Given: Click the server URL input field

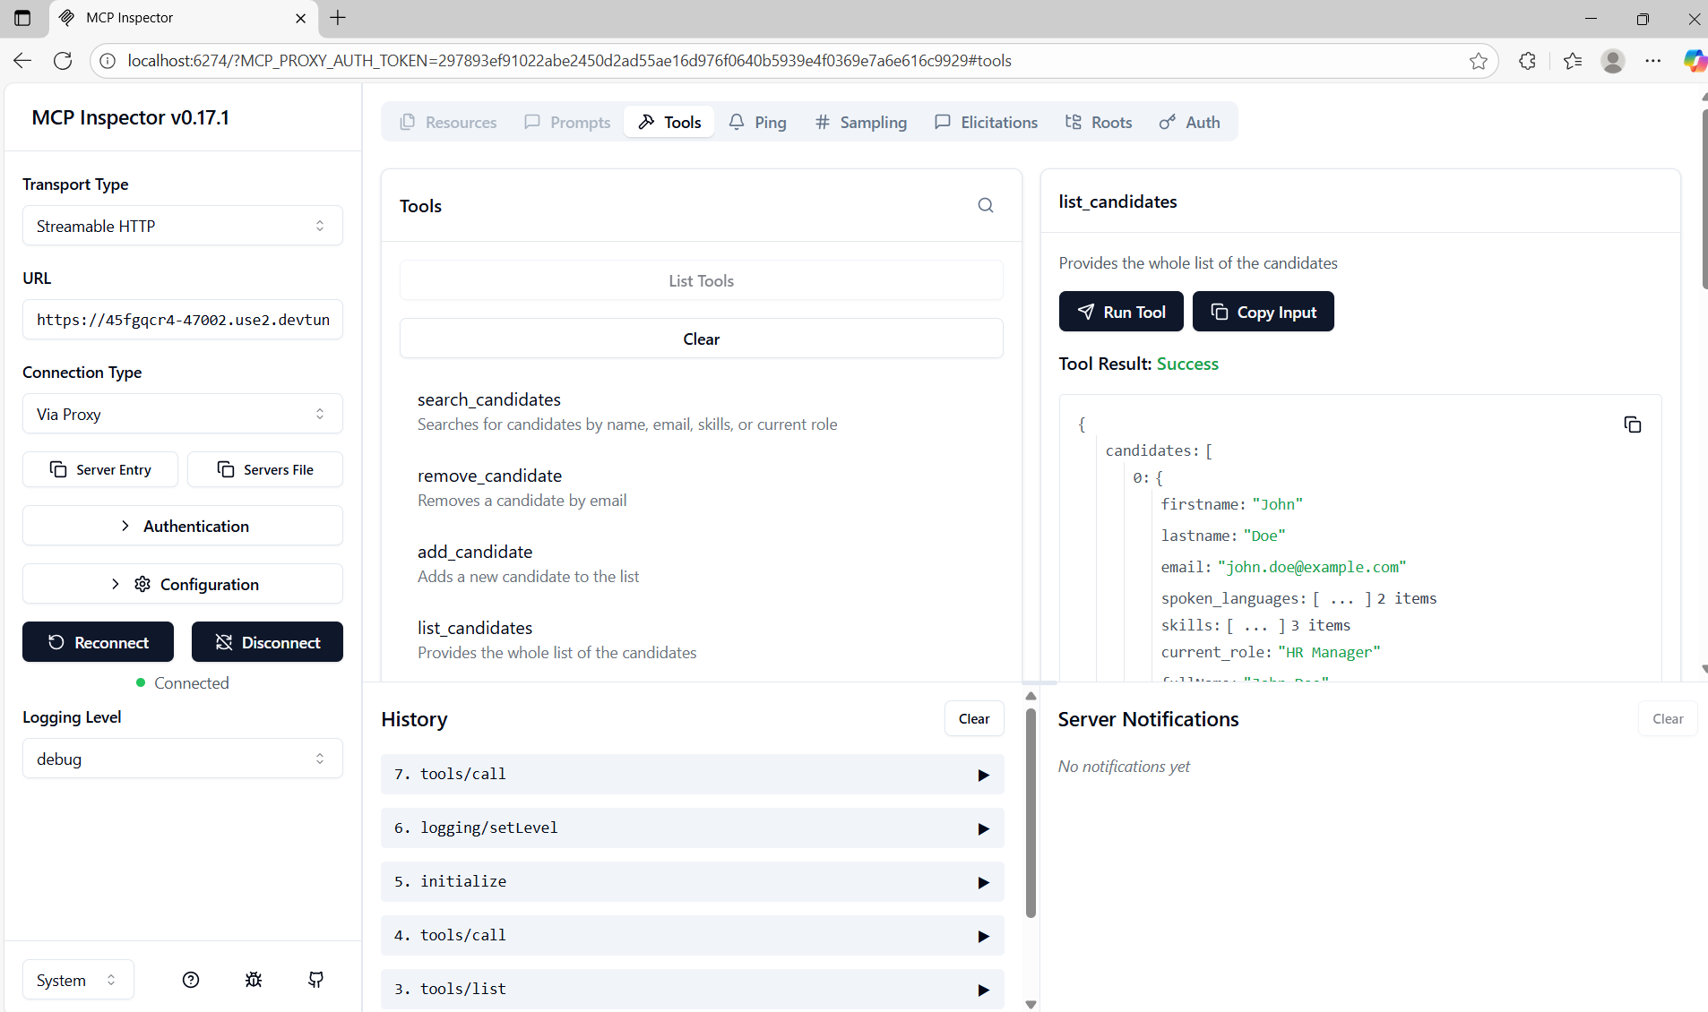Looking at the screenshot, I should click(x=183, y=320).
